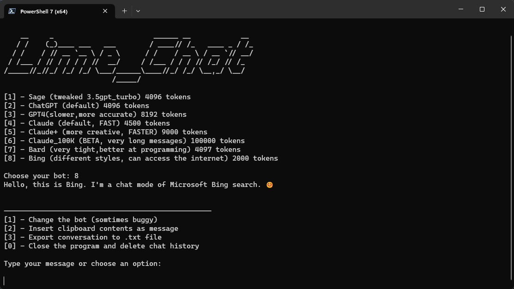This screenshot has width=514, height=289.
Task: Click the Claude_100K BETA option line
Action: pos(124,141)
